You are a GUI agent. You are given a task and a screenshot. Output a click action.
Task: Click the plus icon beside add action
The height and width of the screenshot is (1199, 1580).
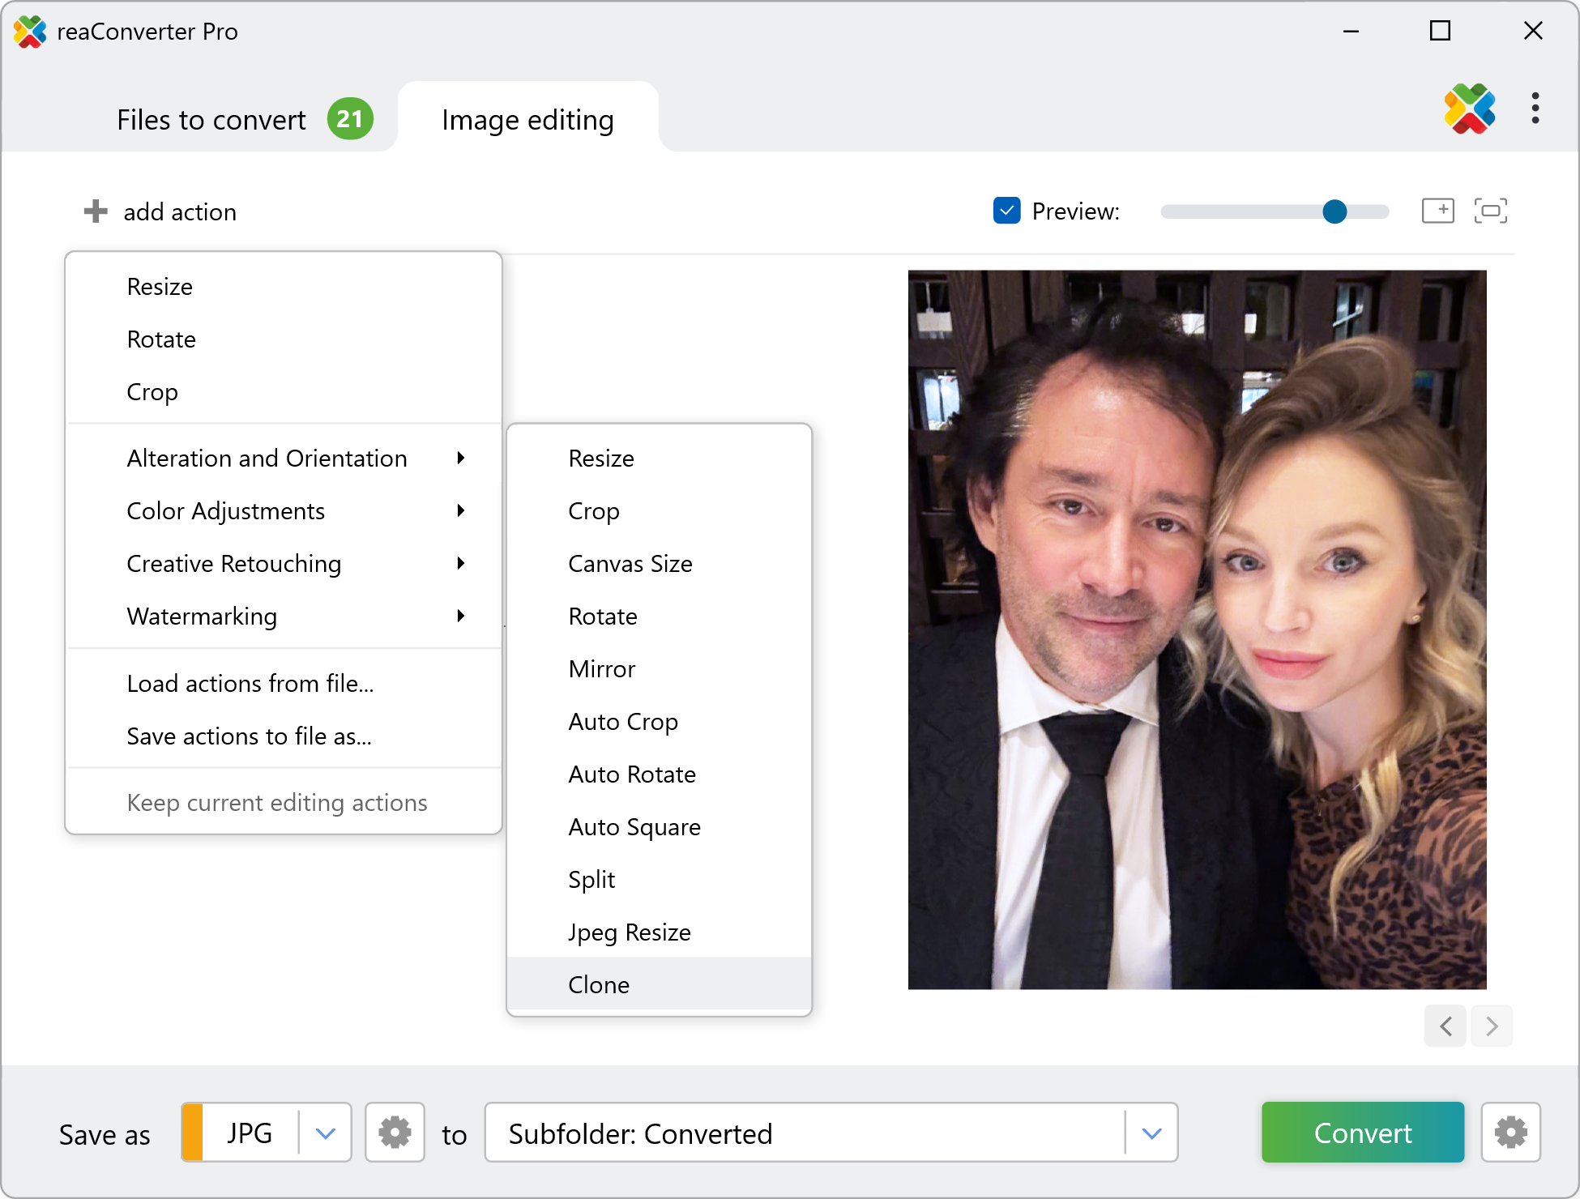pos(96,211)
